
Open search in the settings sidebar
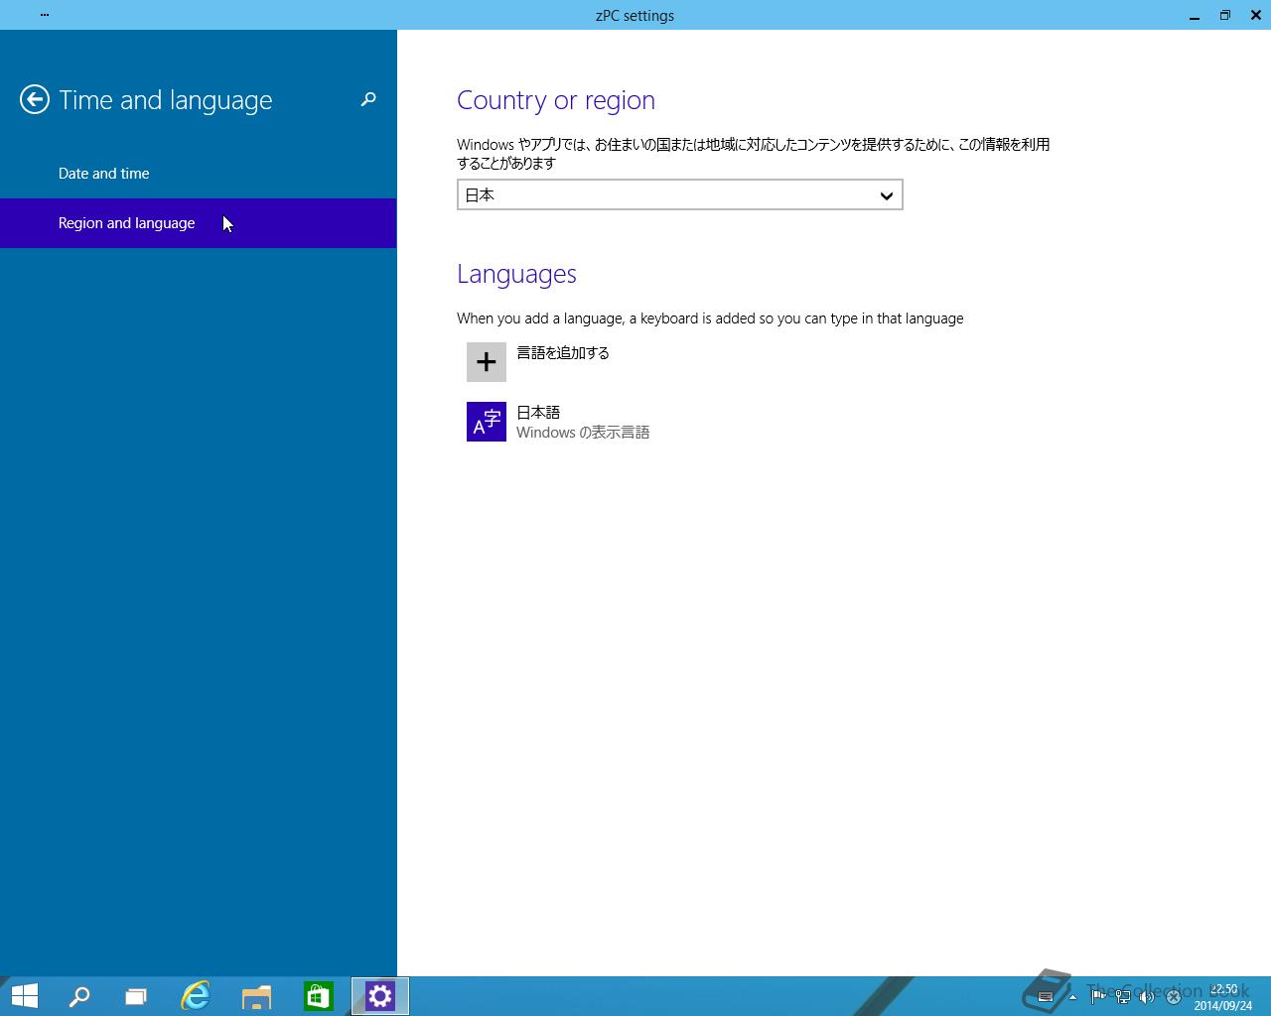click(x=368, y=99)
